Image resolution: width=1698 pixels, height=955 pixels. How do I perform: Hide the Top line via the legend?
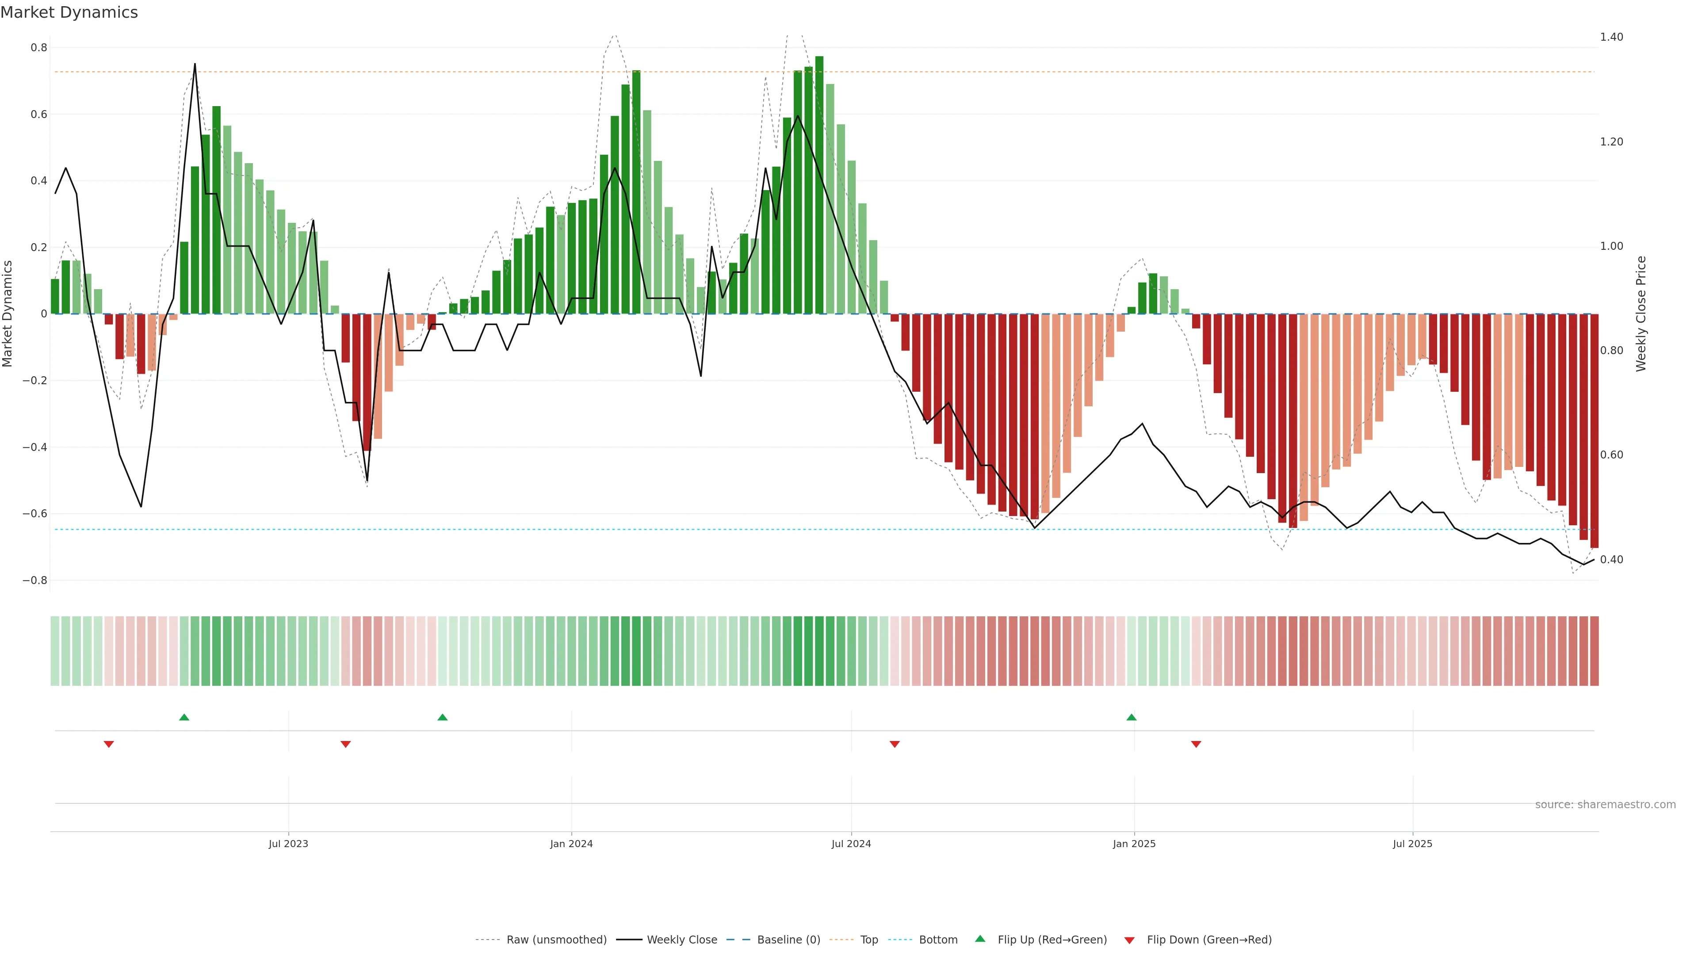click(x=869, y=940)
